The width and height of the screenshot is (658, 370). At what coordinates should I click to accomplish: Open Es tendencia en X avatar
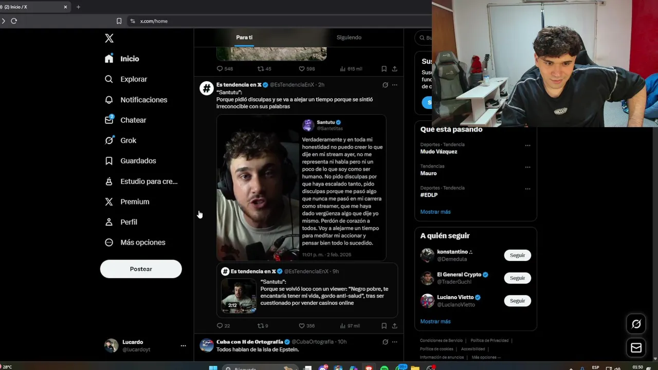(x=206, y=88)
